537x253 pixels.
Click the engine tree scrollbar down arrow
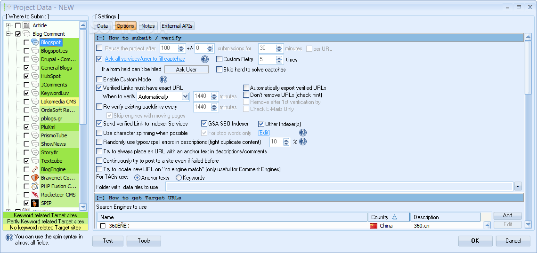coord(83,206)
